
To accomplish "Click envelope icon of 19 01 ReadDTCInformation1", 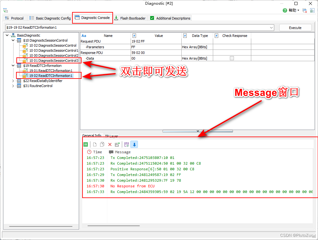I will (x=25, y=71).
